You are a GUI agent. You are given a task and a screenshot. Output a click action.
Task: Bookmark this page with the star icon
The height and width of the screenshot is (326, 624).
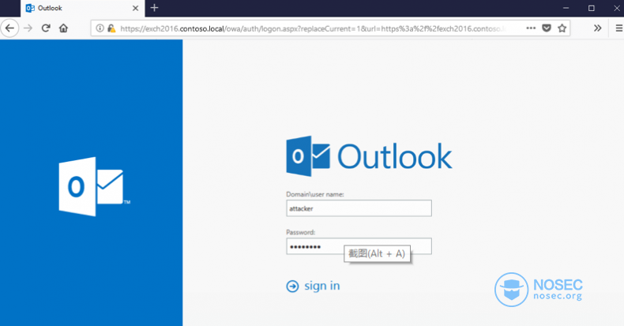tap(562, 28)
